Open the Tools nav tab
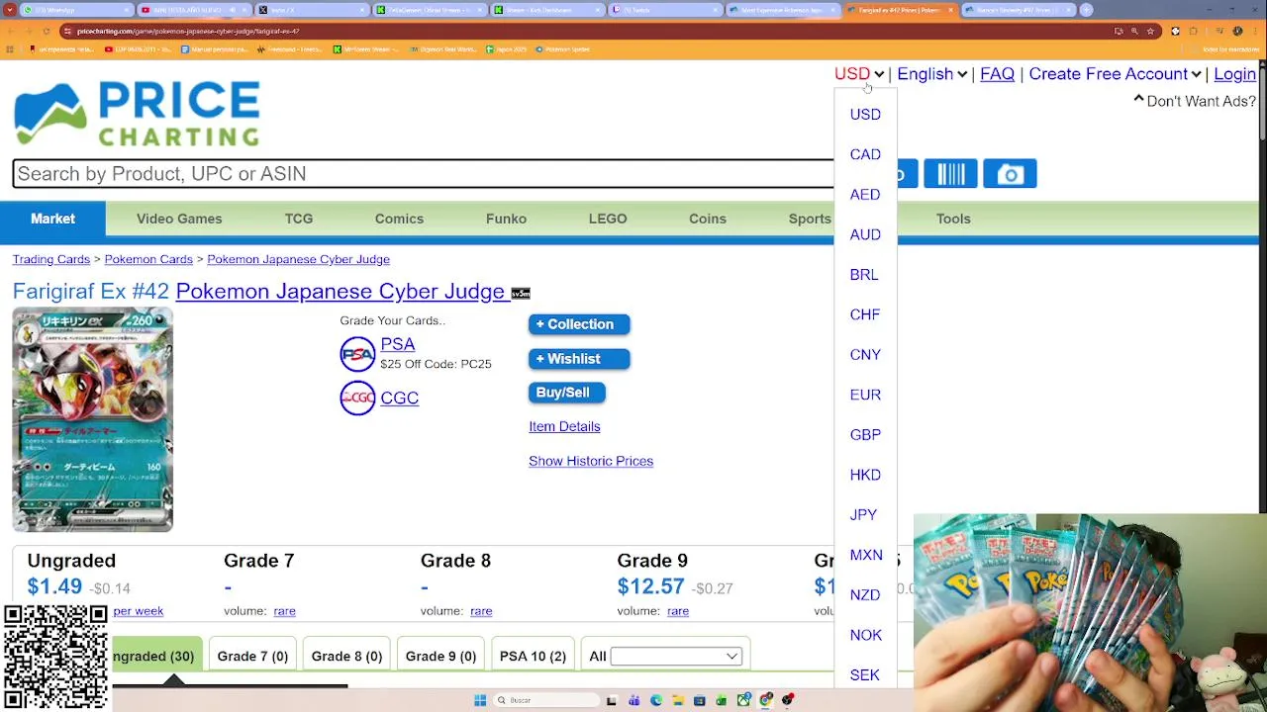The height and width of the screenshot is (712, 1267). click(953, 219)
